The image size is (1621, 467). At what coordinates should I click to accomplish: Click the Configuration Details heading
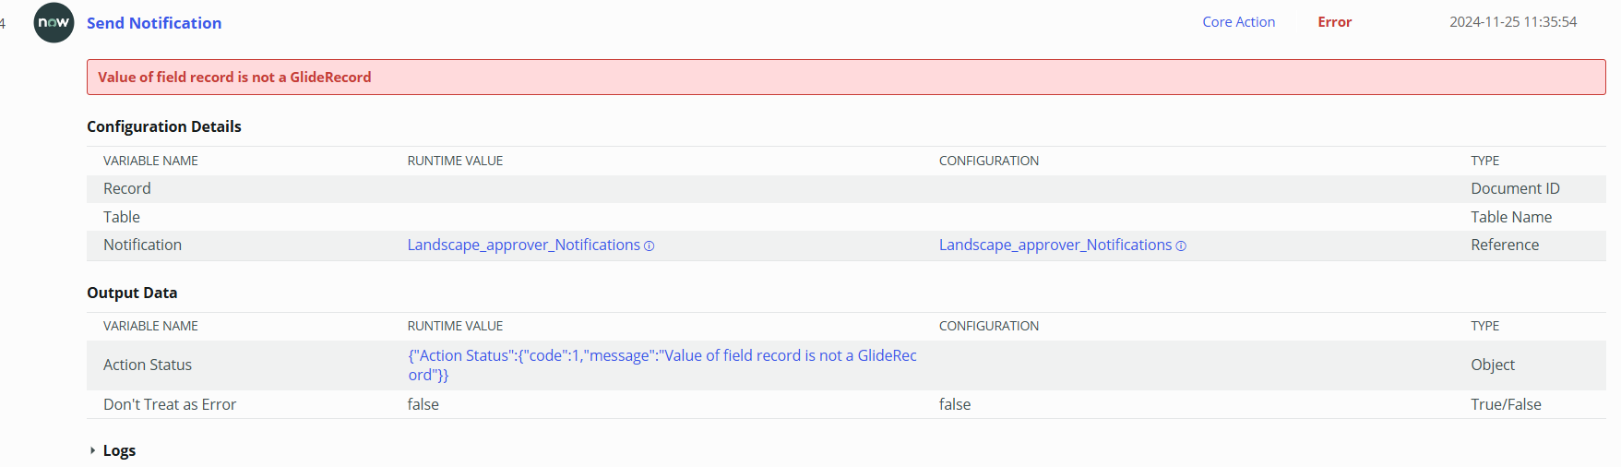(x=164, y=126)
